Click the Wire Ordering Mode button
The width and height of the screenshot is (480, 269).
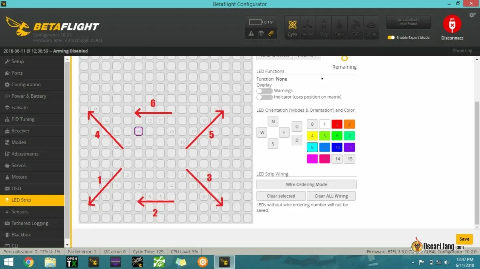(306, 184)
